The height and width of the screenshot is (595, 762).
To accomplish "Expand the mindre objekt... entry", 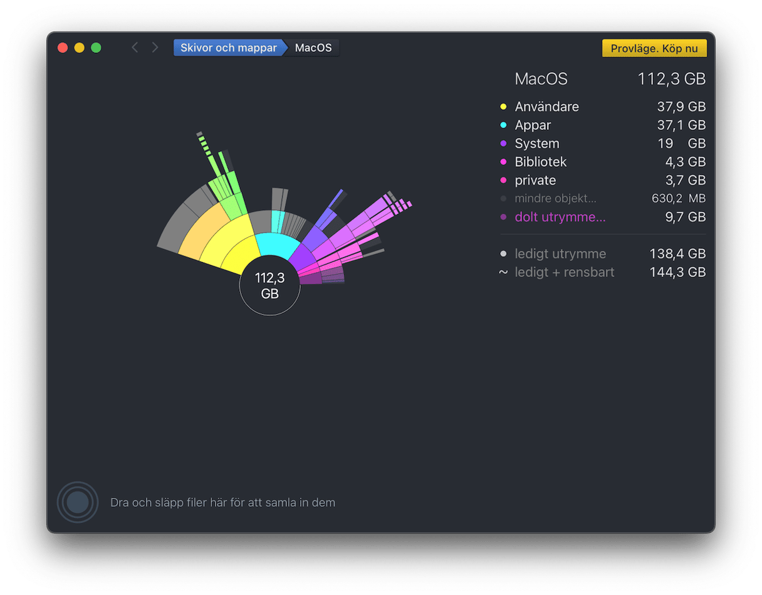I will point(602,199).
